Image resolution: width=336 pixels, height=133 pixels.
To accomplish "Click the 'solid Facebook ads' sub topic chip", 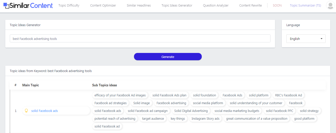I will tap(108, 111).
